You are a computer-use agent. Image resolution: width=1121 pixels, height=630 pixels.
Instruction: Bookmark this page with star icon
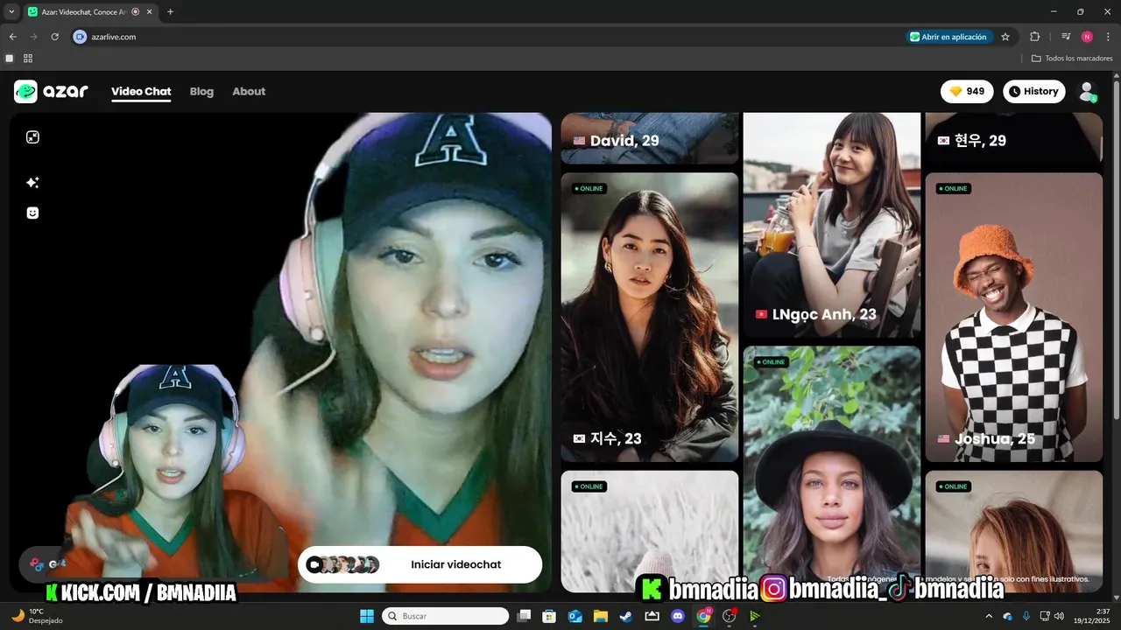1005,37
